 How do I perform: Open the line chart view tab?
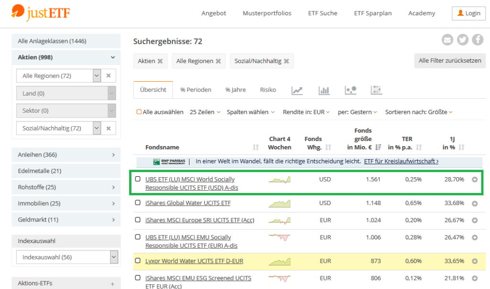[297, 90]
